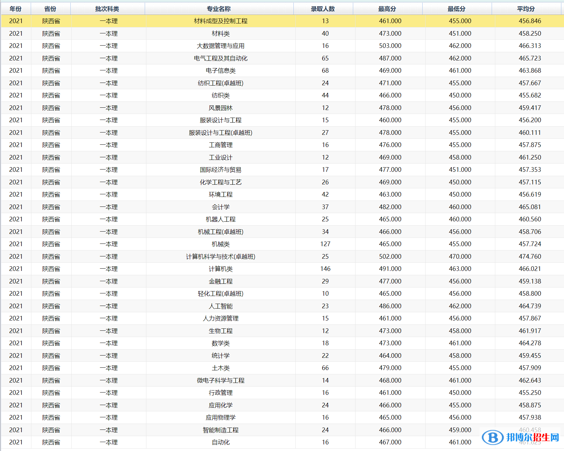
Task: Select 计算机科学与技术(卓越班) major
Action: [x=221, y=256]
